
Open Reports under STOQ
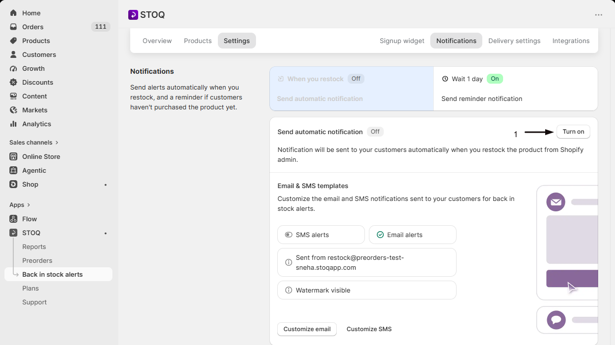34,246
